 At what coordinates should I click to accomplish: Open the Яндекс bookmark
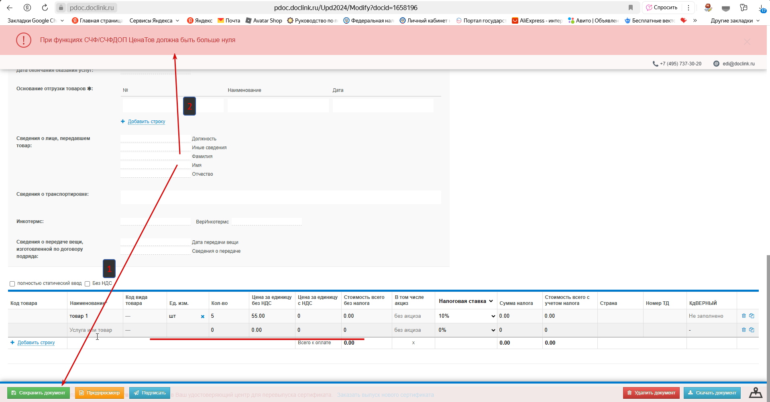click(x=200, y=20)
